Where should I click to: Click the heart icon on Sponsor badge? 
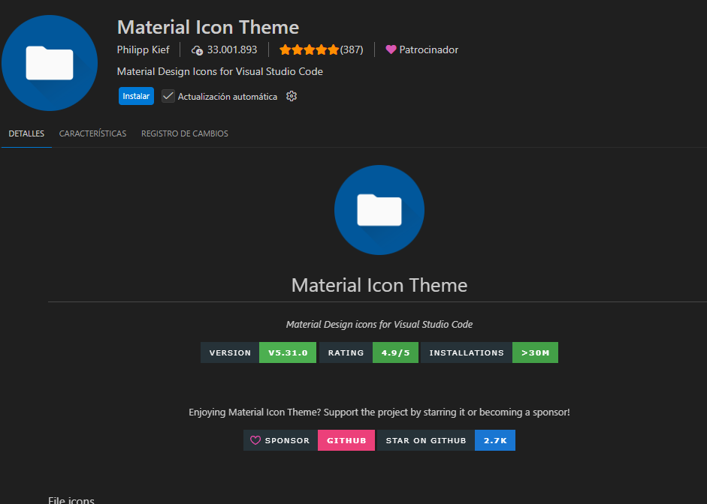pos(255,440)
